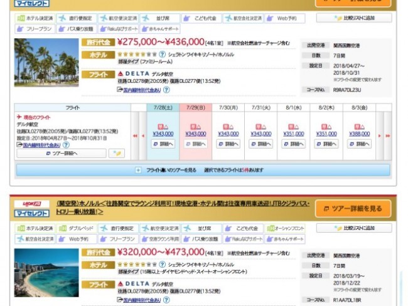Click the Waikiki beach aerial thumbnail
The width and height of the screenshot is (408, 306).
[46, 273]
